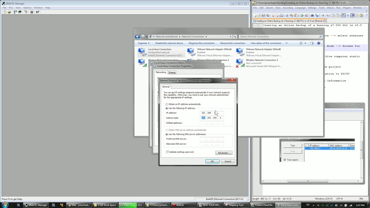
Task: Toggle Fast search checkbox
Action: (x=285, y=160)
